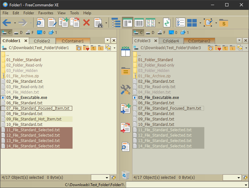Switch to C:Folder2 tab
The height and width of the screenshot is (188, 249).
[x=42, y=41]
